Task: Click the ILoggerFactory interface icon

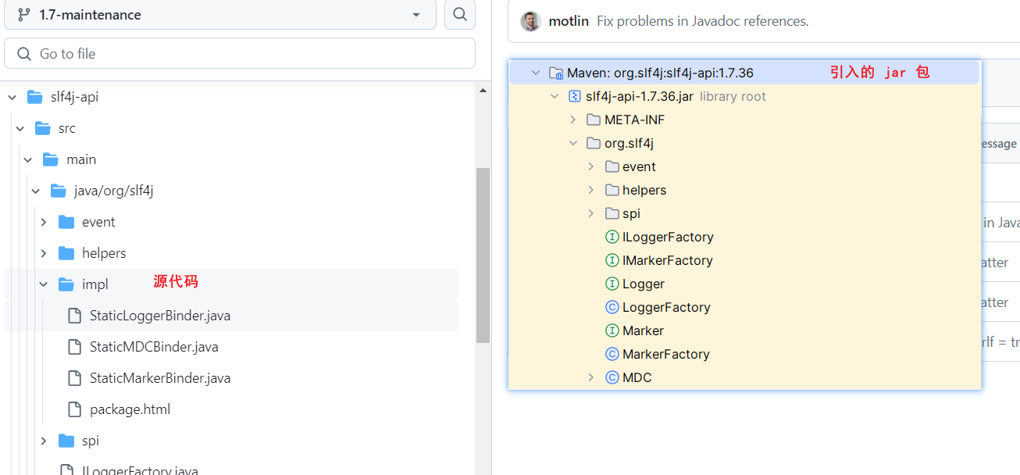Action: click(612, 237)
